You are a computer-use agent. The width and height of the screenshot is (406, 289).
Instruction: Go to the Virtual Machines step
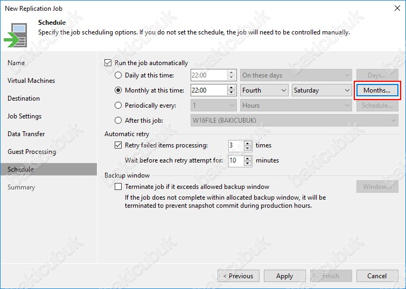tap(31, 81)
